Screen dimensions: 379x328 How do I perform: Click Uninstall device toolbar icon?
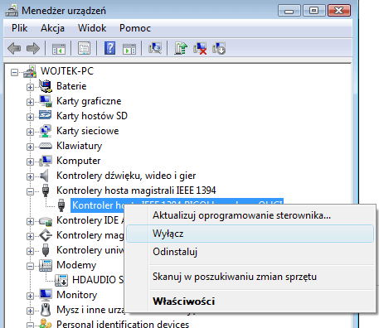tap(219, 48)
